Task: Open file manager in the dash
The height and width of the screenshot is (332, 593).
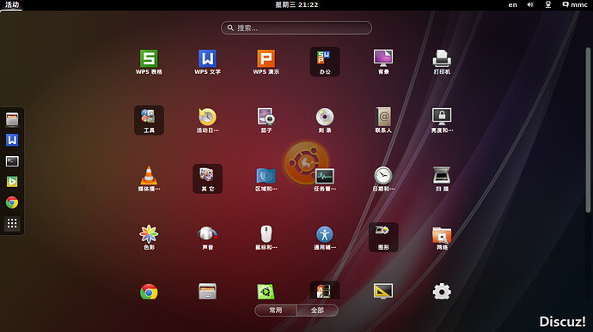Action: pos(12,119)
